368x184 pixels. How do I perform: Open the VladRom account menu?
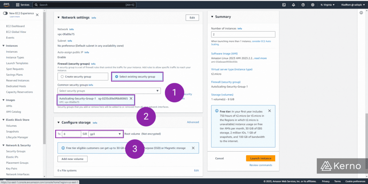pos(352,5)
